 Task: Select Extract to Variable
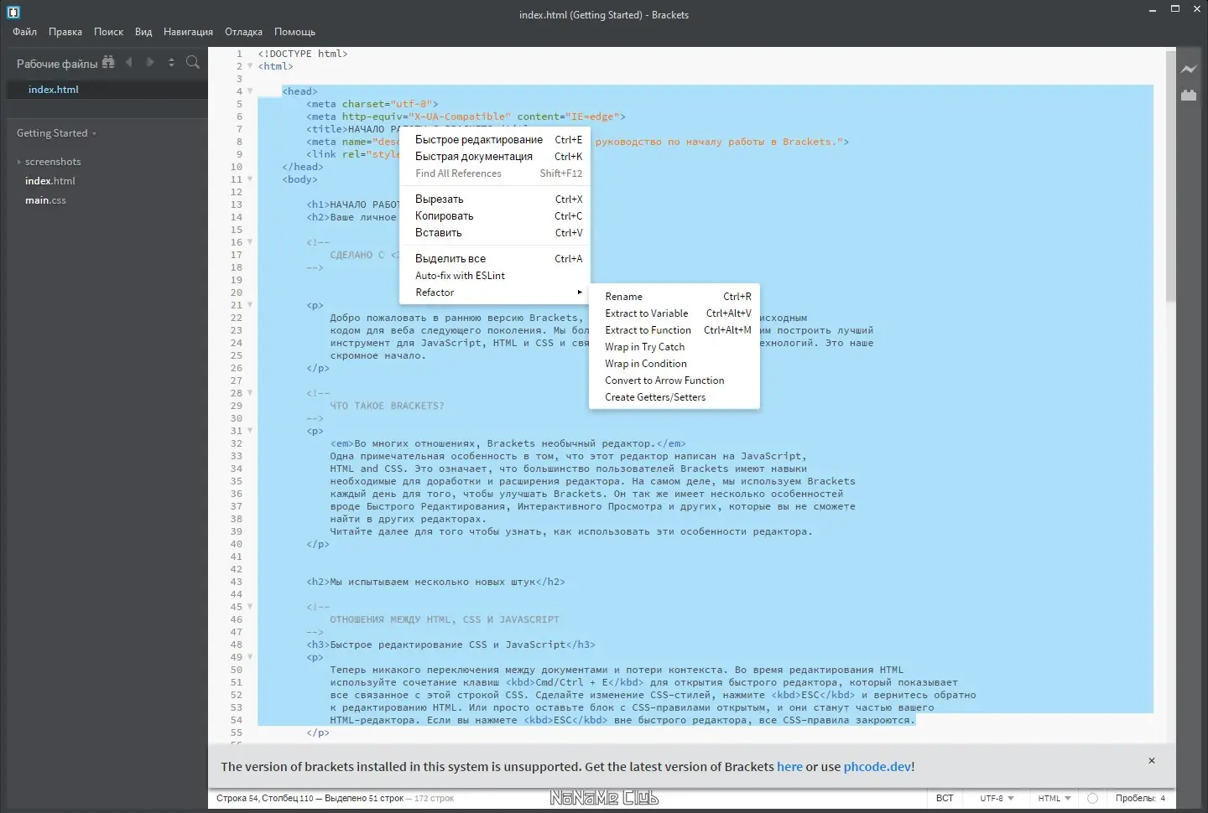pos(674,313)
